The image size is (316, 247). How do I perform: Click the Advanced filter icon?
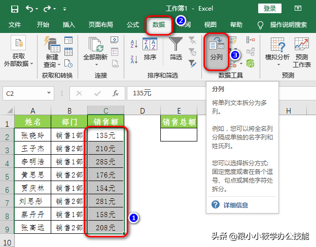tap(192, 63)
